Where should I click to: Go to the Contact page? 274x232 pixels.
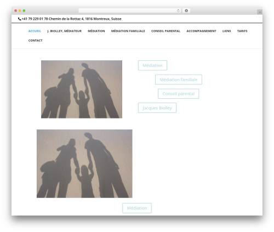pos(35,41)
